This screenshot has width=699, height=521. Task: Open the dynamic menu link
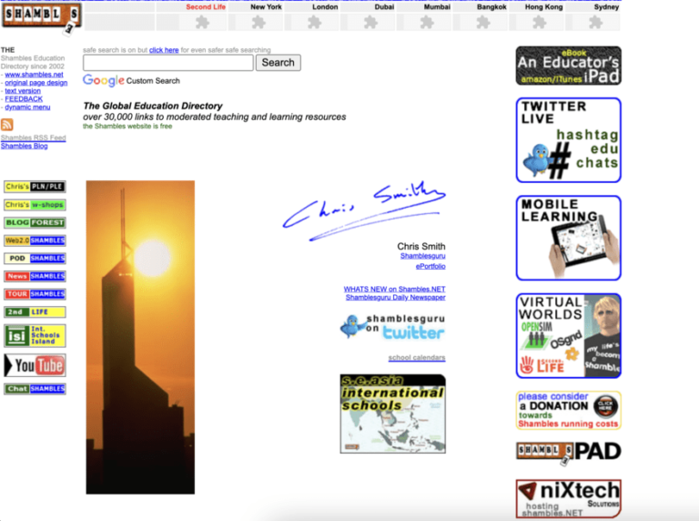(27, 107)
